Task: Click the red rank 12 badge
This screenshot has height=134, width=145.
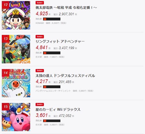Action: [6, 5]
